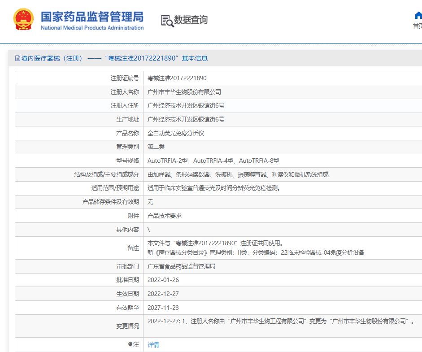Click the 产品技术要求 attachment text
422x352 pixels.
165,216
